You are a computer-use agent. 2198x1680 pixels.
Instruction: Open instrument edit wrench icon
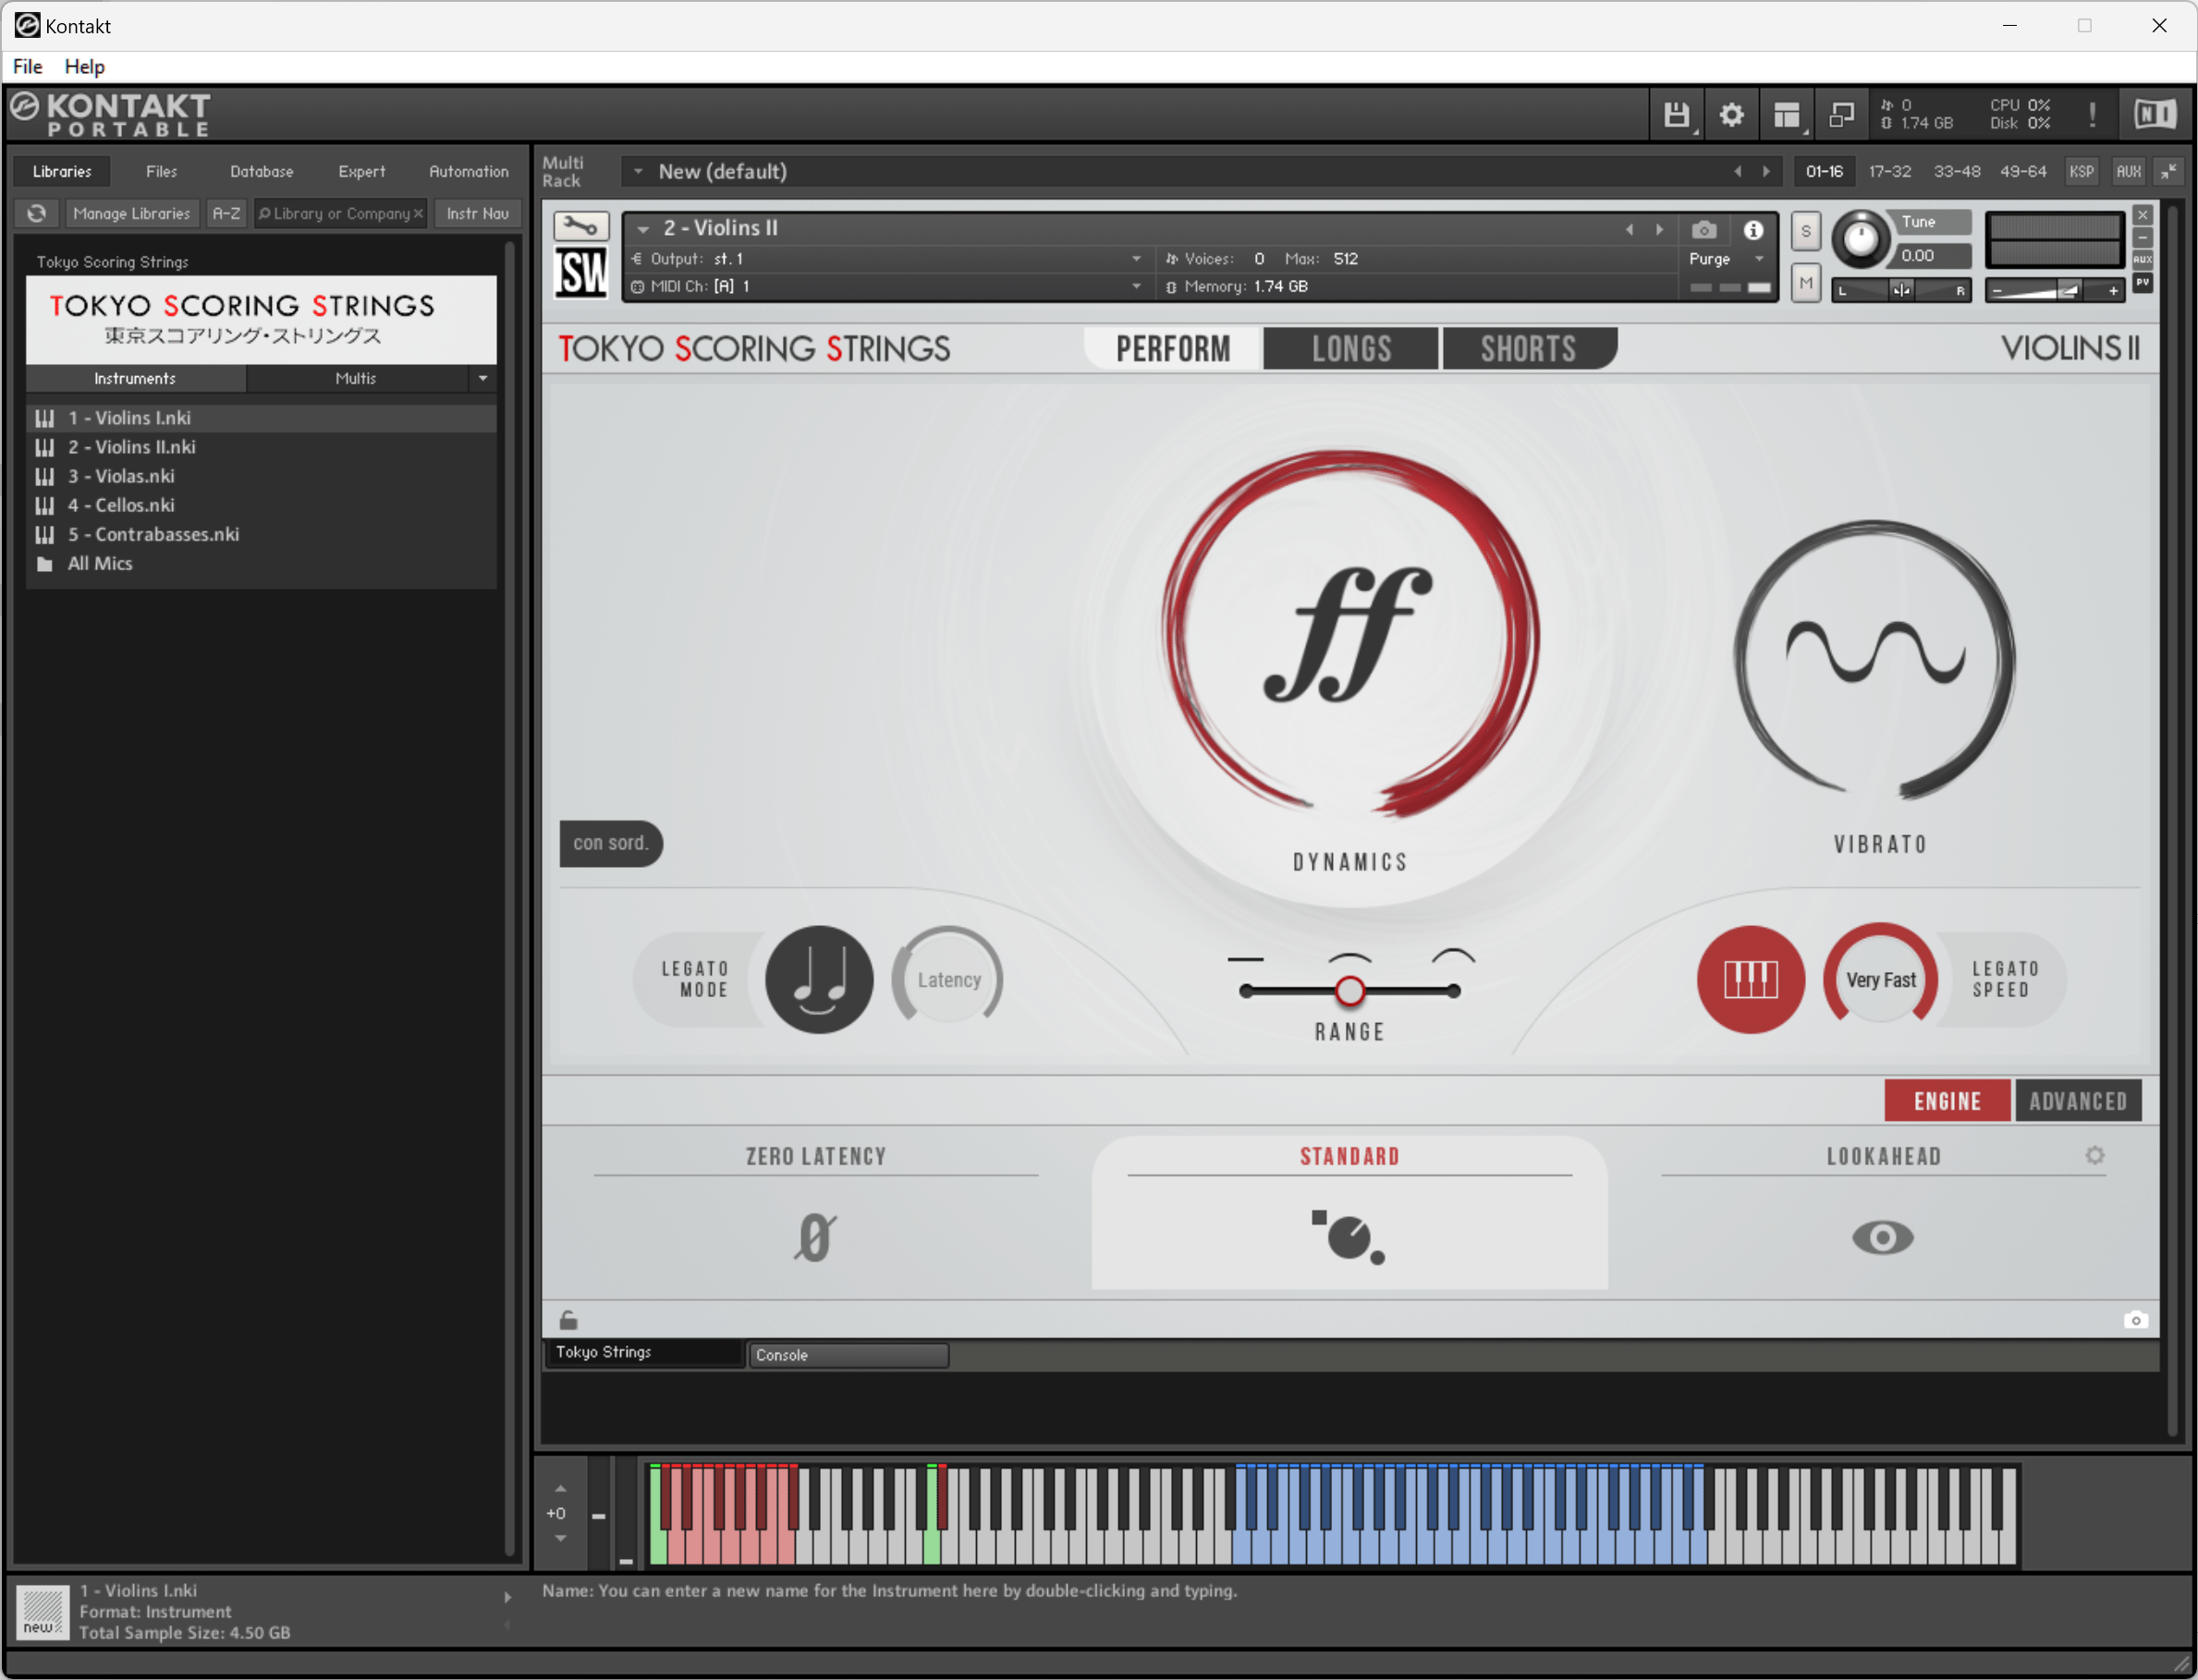pos(580,226)
